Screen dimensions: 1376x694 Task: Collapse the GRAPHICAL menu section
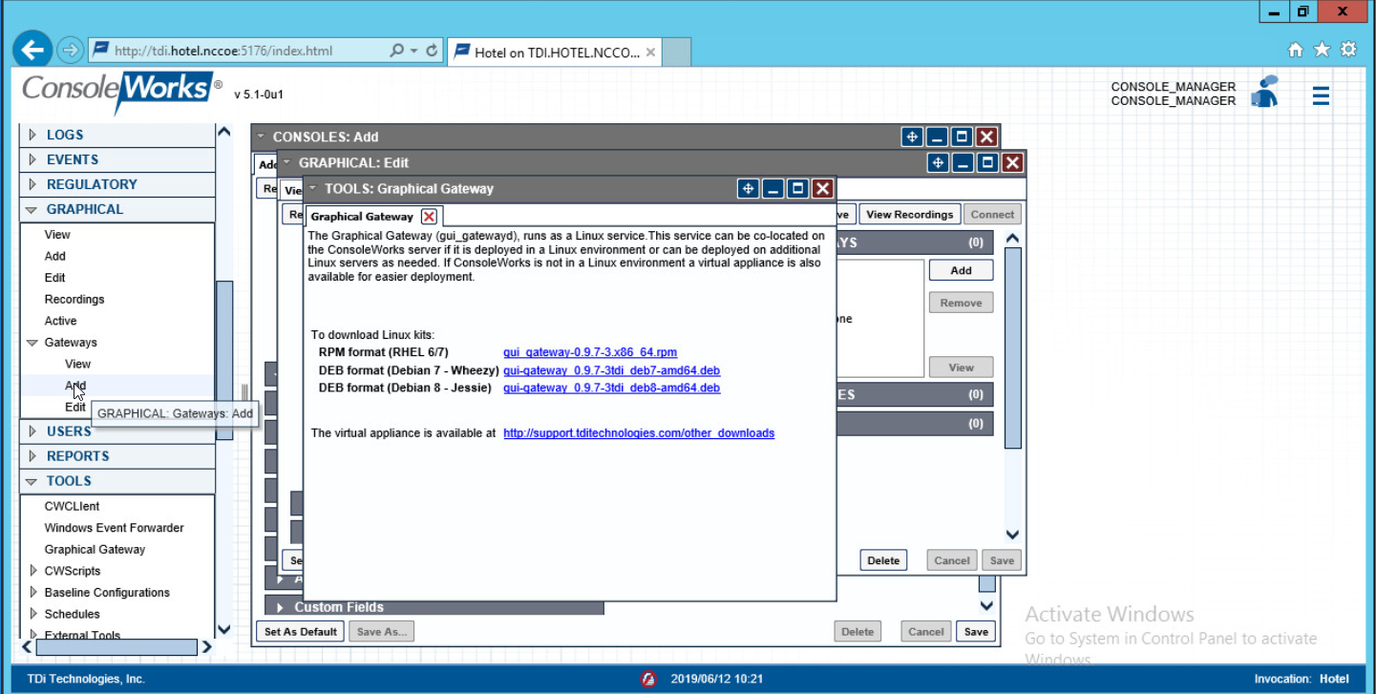32,210
